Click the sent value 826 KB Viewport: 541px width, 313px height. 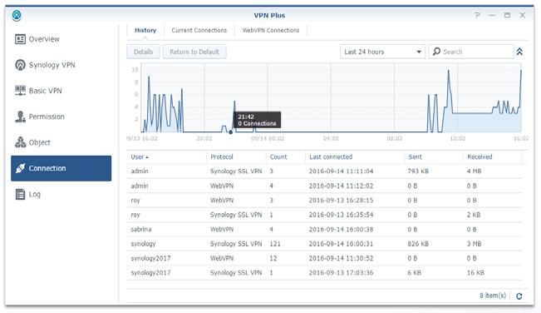click(x=418, y=244)
